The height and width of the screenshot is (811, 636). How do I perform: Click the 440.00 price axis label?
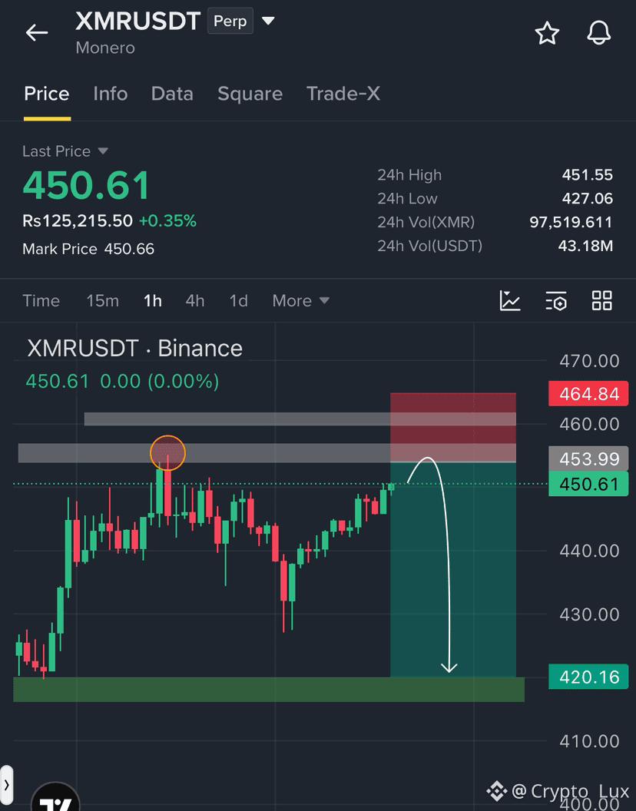(x=589, y=551)
